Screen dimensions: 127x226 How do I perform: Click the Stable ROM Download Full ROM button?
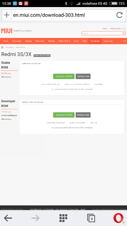pyautogui.click(x=64, y=76)
